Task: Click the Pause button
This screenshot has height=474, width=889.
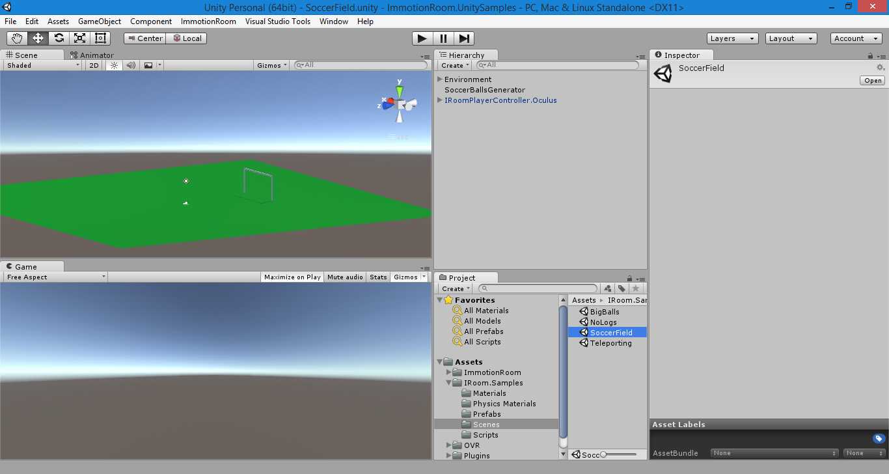Action: point(443,38)
